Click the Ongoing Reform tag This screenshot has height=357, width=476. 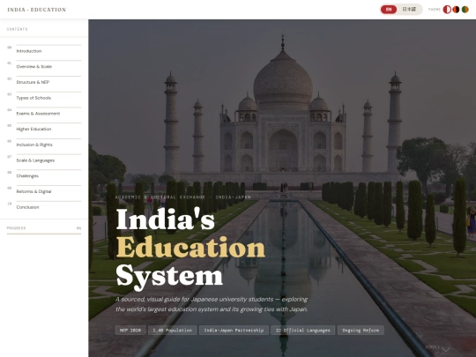coord(361,330)
